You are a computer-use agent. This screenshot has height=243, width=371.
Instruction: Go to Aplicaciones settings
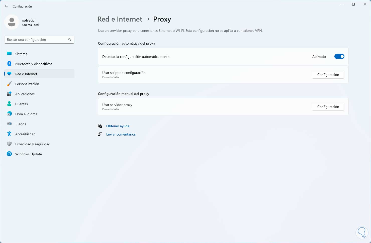25,94
